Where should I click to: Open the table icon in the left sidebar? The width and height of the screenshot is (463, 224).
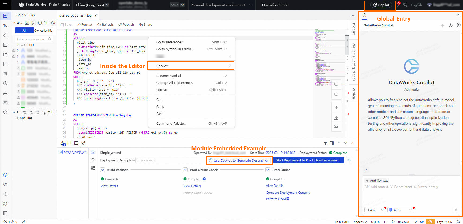pos(5,45)
